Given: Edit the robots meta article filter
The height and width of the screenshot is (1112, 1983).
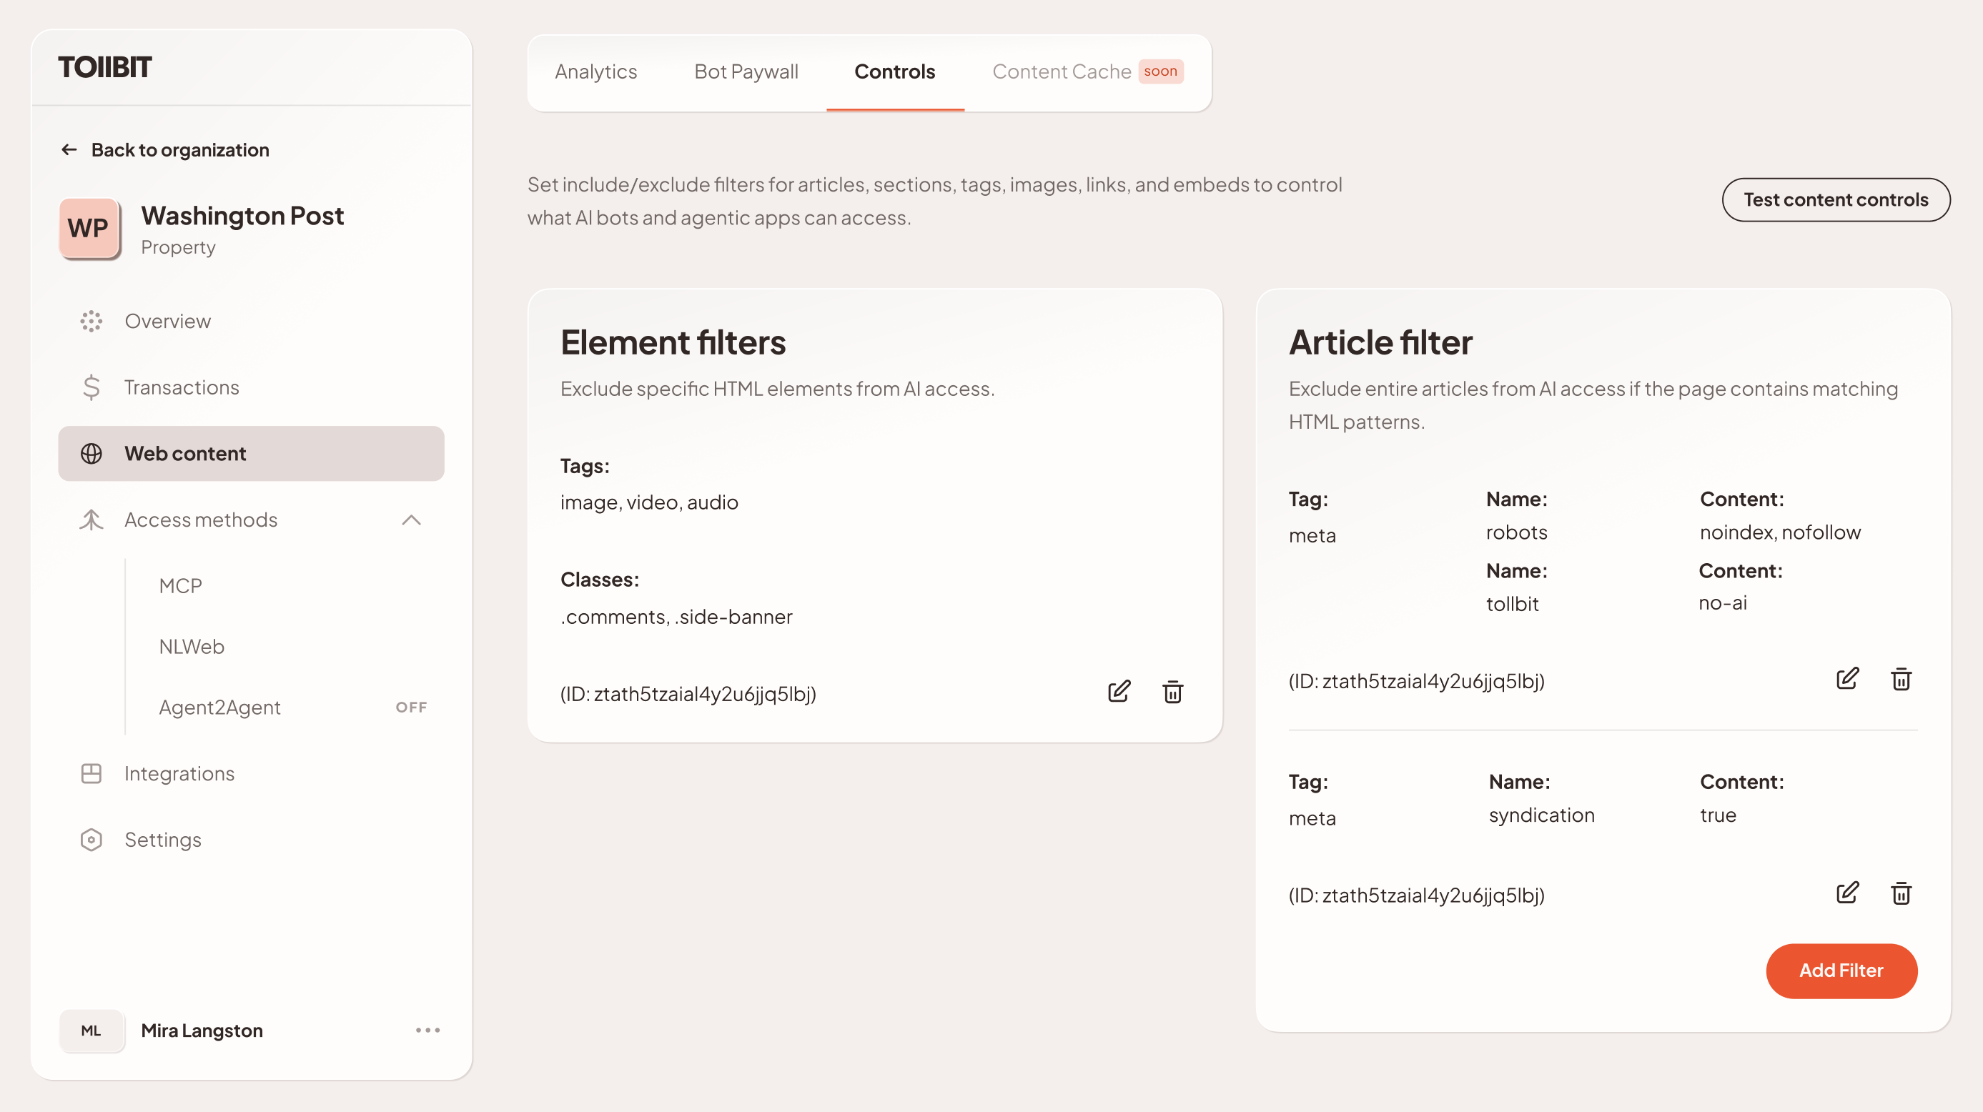Looking at the screenshot, I should click(x=1846, y=678).
